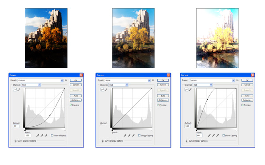265x165 pixels.
Task: Click OK in the Preset None Curves dialog
Action: pos(163,81)
